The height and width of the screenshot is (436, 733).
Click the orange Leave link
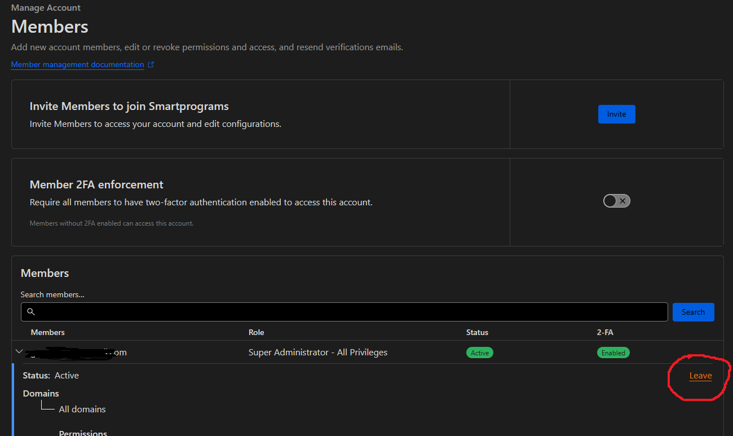pos(700,376)
